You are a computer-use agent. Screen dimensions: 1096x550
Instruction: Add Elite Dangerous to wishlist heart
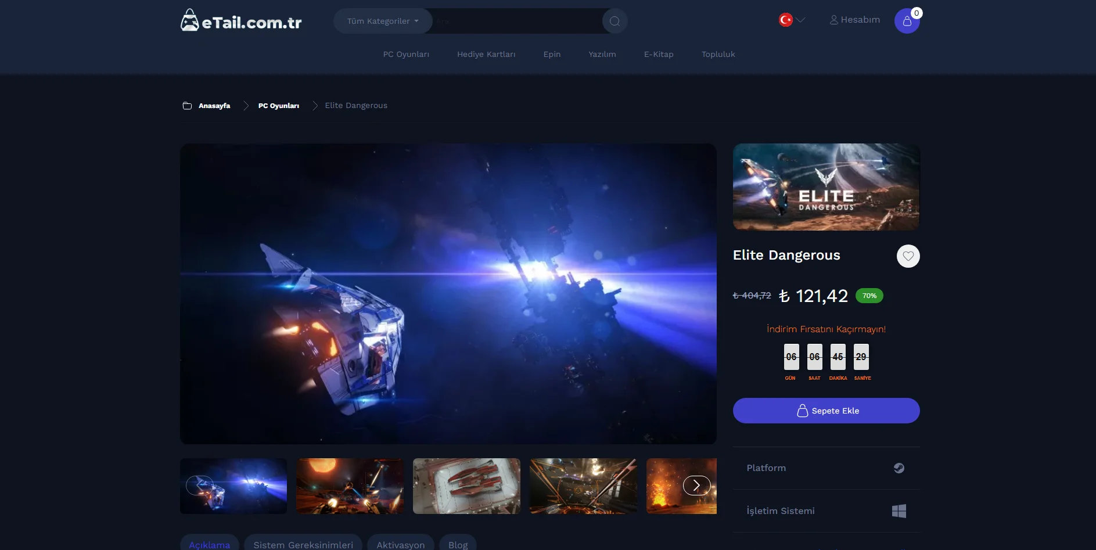click(x=908, y=256)
